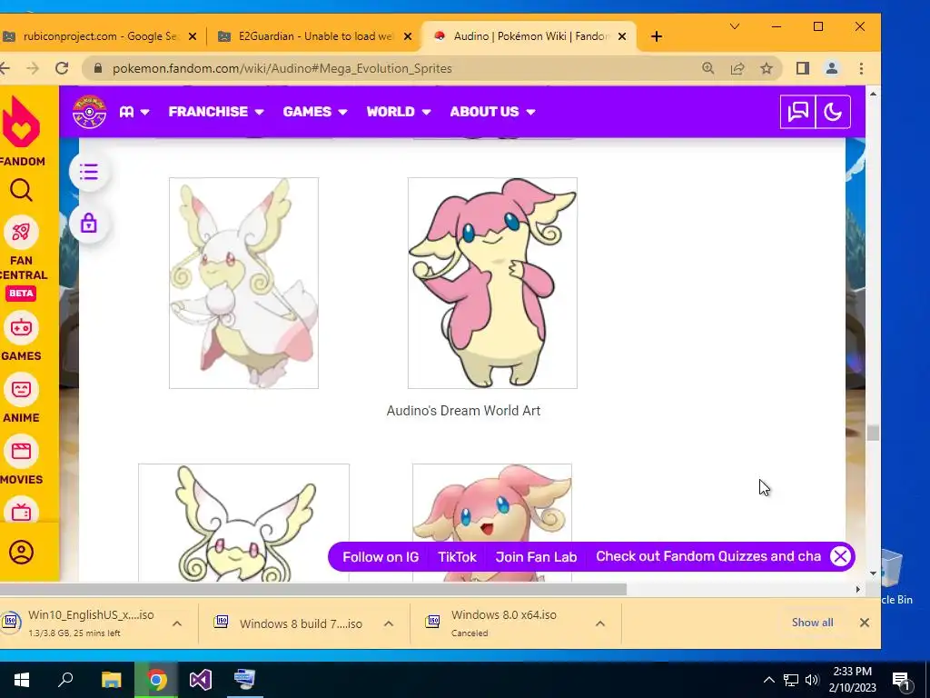Expand the WORLD menu
The width and height of the screenshot is (930, 698).
pyautogui.click(x=399, y=112)
